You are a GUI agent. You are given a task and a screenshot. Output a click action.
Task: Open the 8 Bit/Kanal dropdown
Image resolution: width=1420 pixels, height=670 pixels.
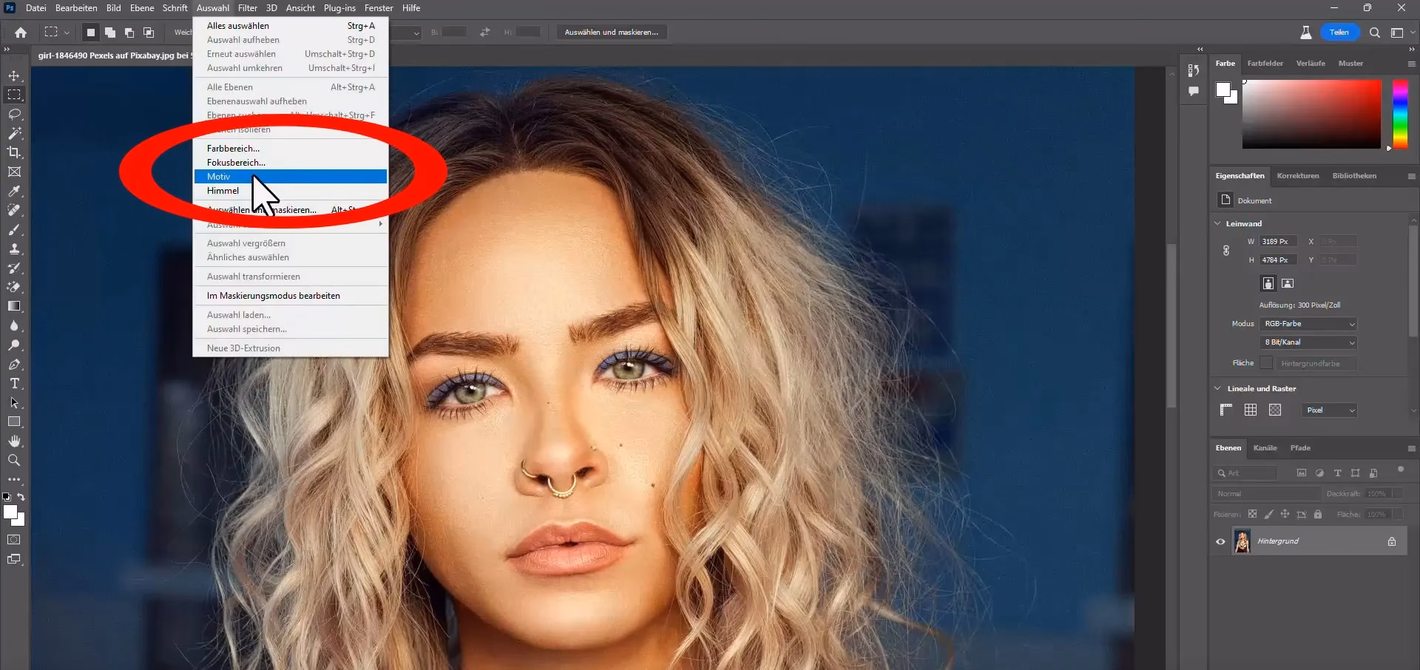tap(1308, 342)
